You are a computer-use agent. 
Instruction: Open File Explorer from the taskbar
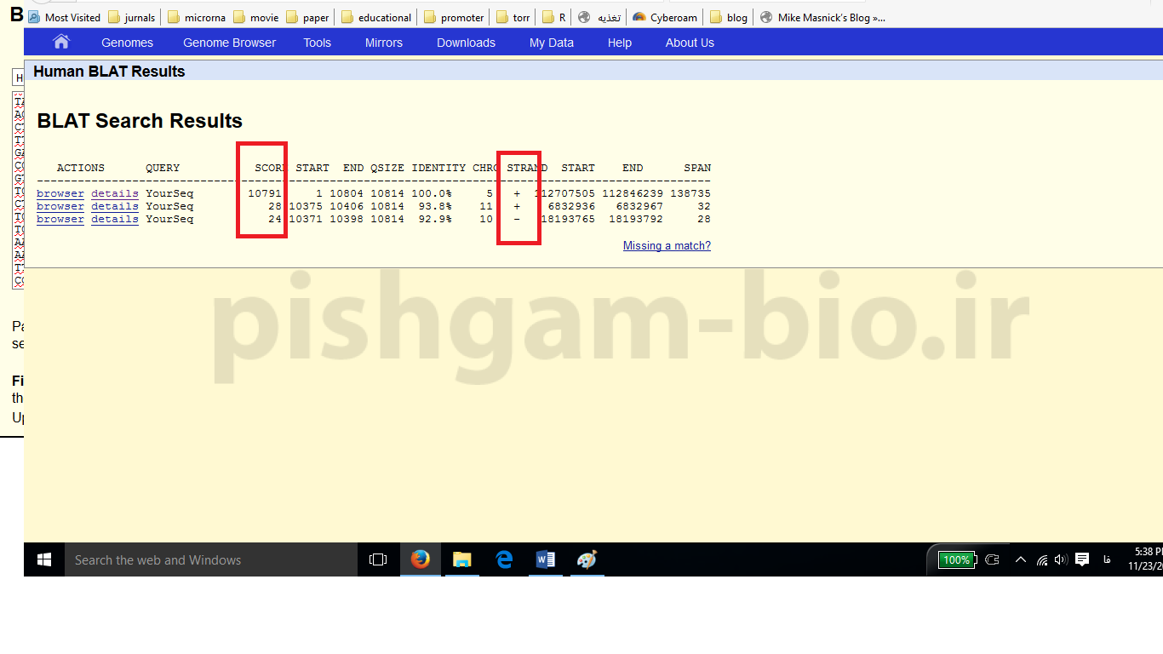point(461,559)
